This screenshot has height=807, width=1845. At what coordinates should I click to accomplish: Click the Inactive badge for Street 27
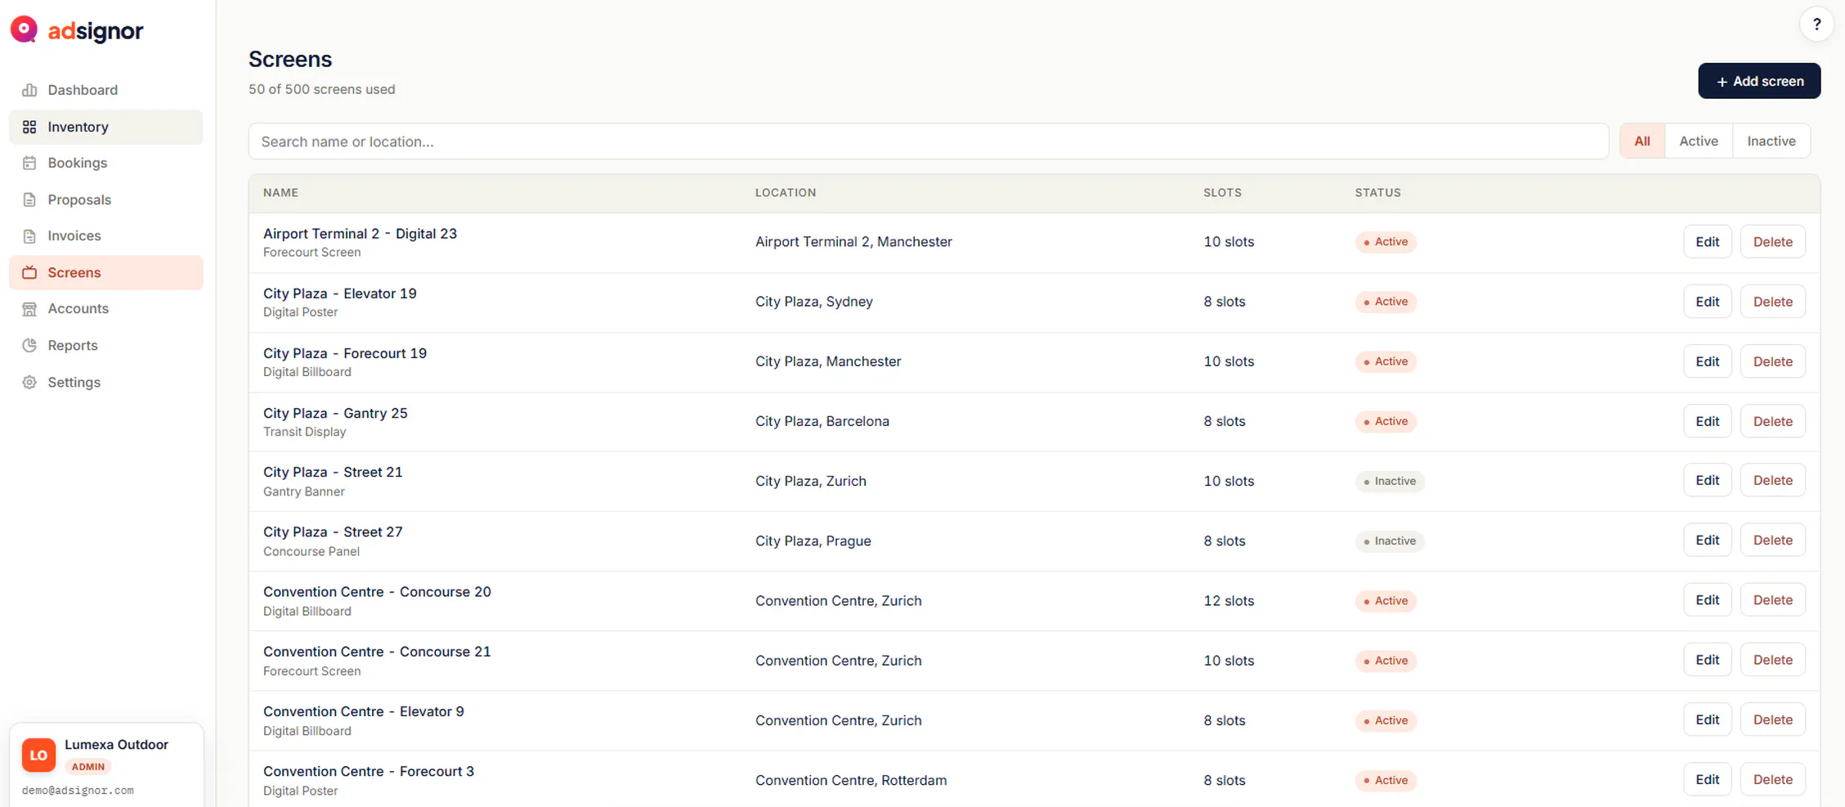[1390, 540]
